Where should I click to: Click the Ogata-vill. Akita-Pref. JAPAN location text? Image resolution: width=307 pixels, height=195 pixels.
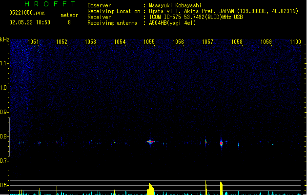(x=224, y=11)
